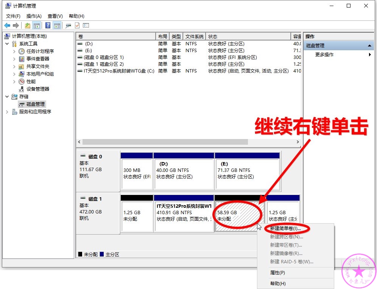Select Disk Management (磁盘管理) tree item
This screenshot has height=289, width=377.
(35, 104)
